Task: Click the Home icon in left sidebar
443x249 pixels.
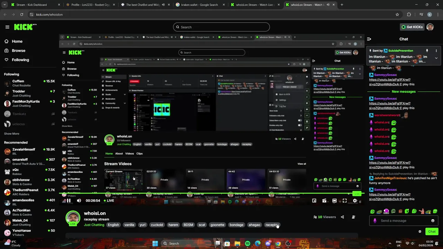Action: click(7, 41)
